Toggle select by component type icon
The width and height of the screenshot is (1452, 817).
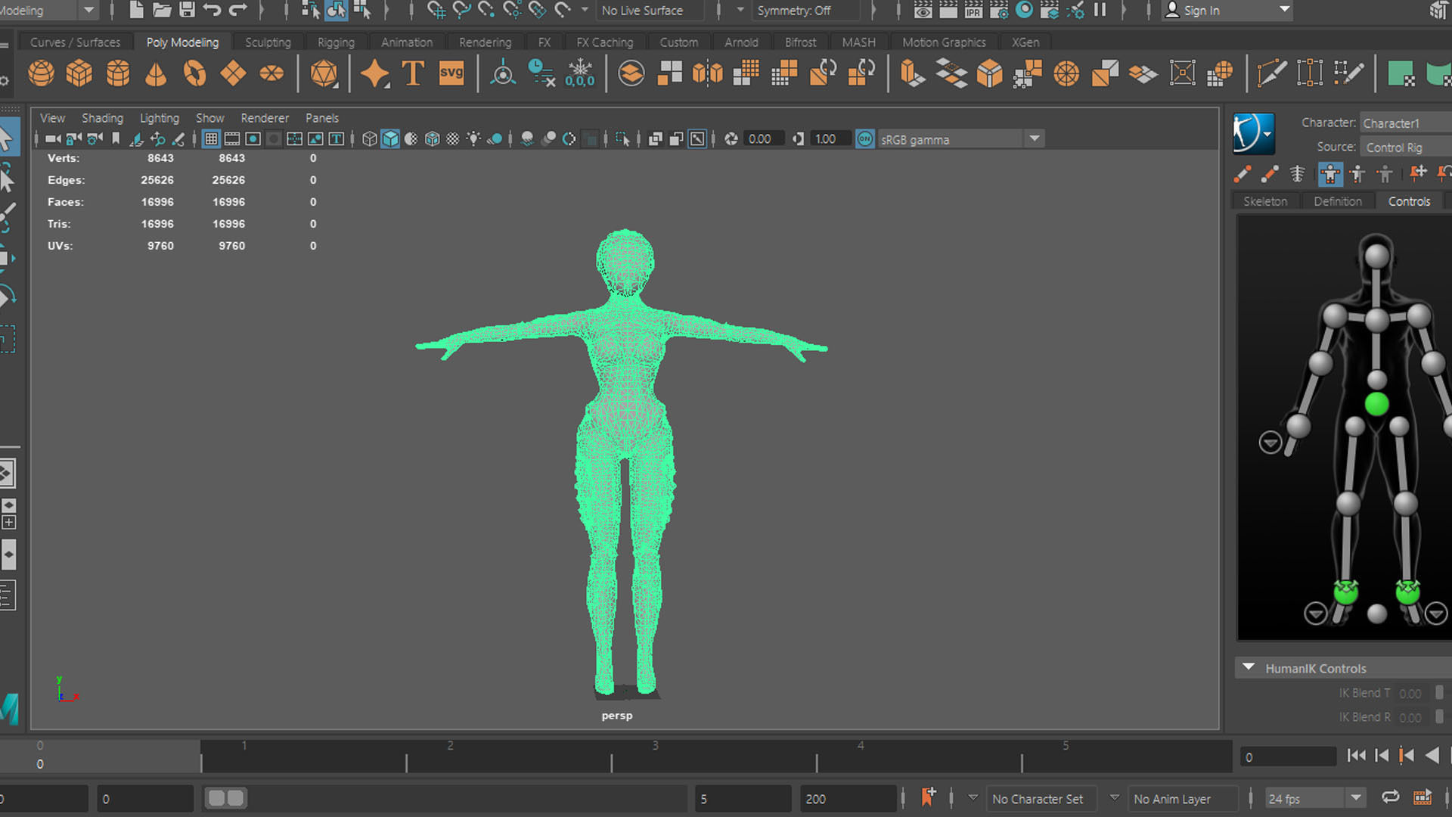click(362, 10)
